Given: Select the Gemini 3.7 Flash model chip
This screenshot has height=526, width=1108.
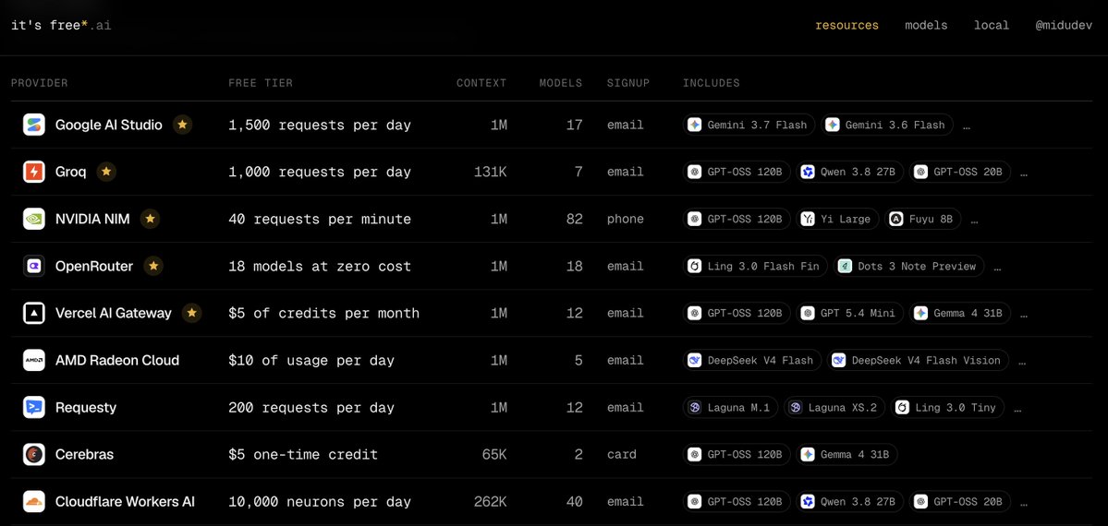Looking at the screenshot, I should pyautogui.click(x=749, y=125).
